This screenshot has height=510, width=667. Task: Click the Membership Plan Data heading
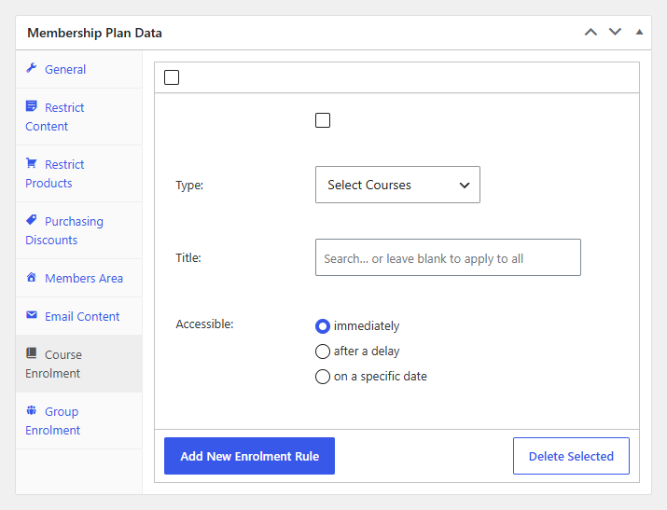[94, 34]
